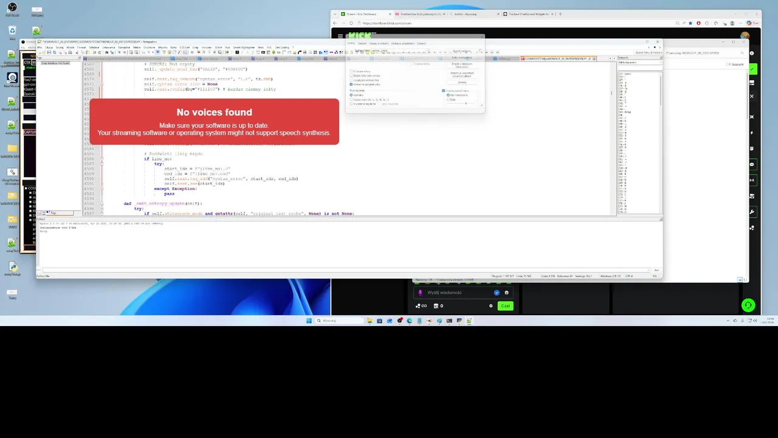The width and height of the screenshot is (778, 438).
Task: Click the Notepad++ taskbar icon
Action: [469, 321]
